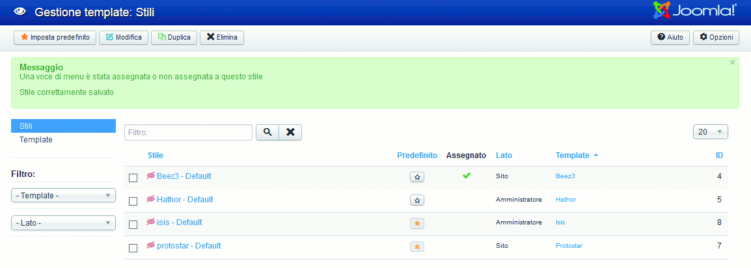Click the preview-disabled eye icon for isis
Screen dimensions: 751x268
point(151,222)
